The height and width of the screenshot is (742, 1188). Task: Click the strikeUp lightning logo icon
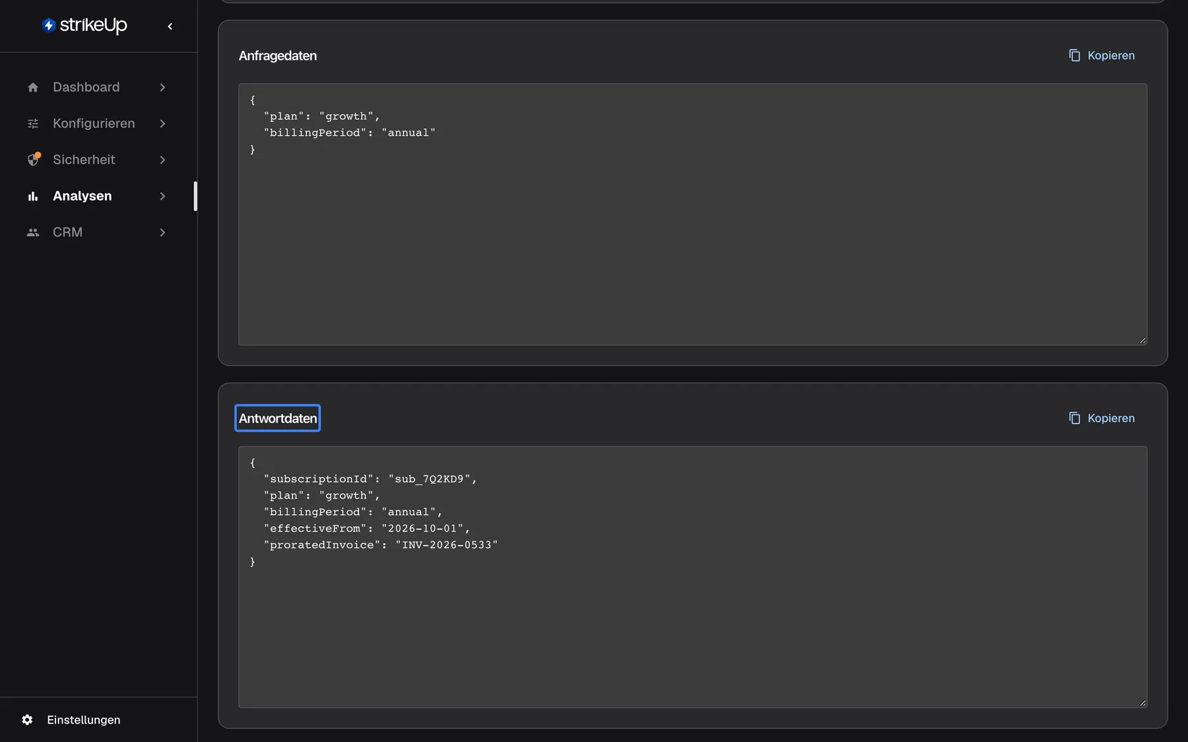pos(49,25)
